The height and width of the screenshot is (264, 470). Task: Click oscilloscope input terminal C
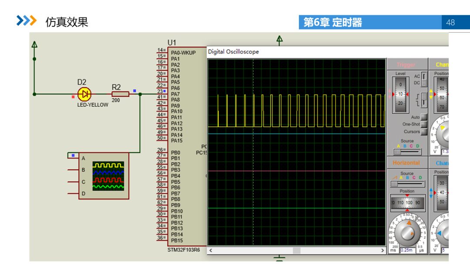(73, 182)
